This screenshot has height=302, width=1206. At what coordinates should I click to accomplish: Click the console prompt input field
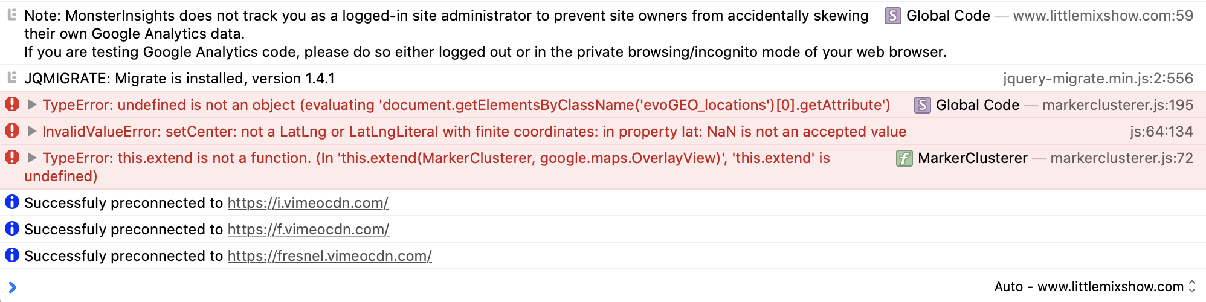[483, 286]
